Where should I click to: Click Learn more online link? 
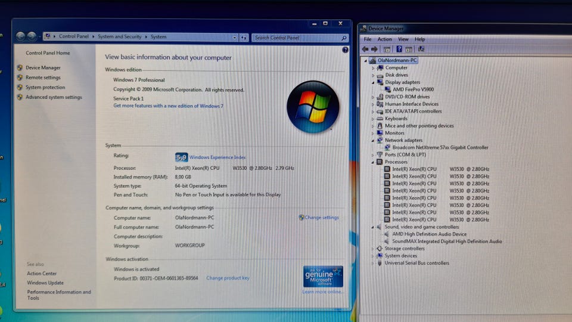pos(322,292)
